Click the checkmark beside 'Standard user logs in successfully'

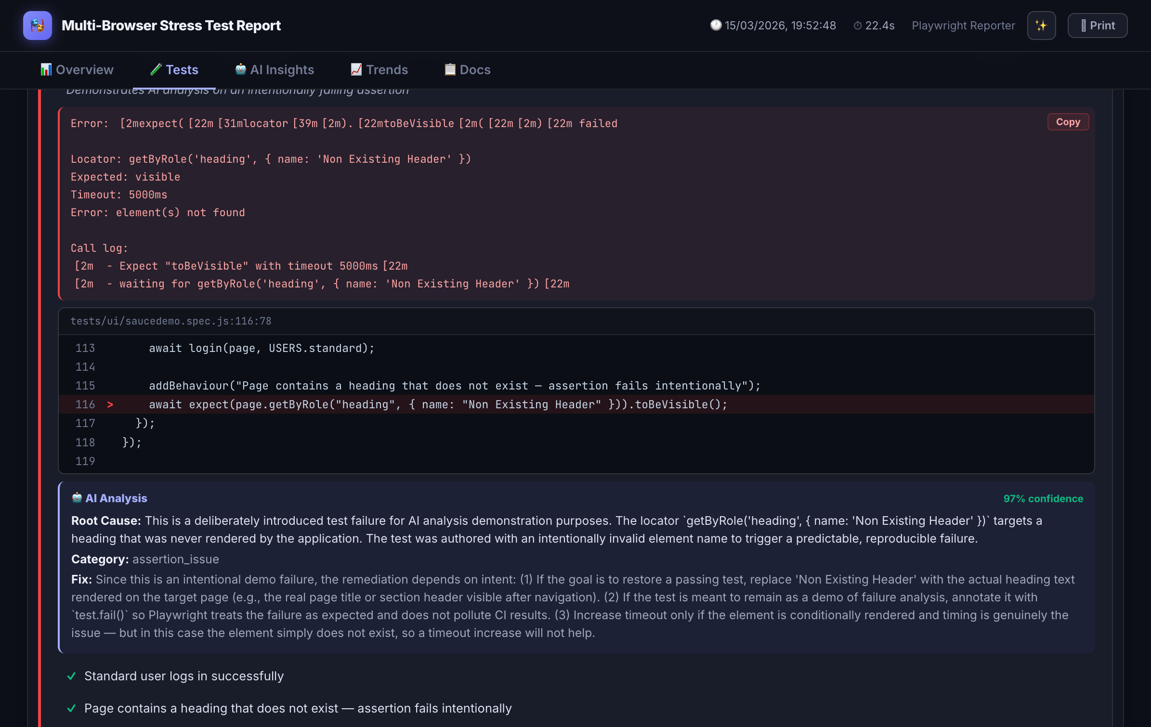point(72,676)
